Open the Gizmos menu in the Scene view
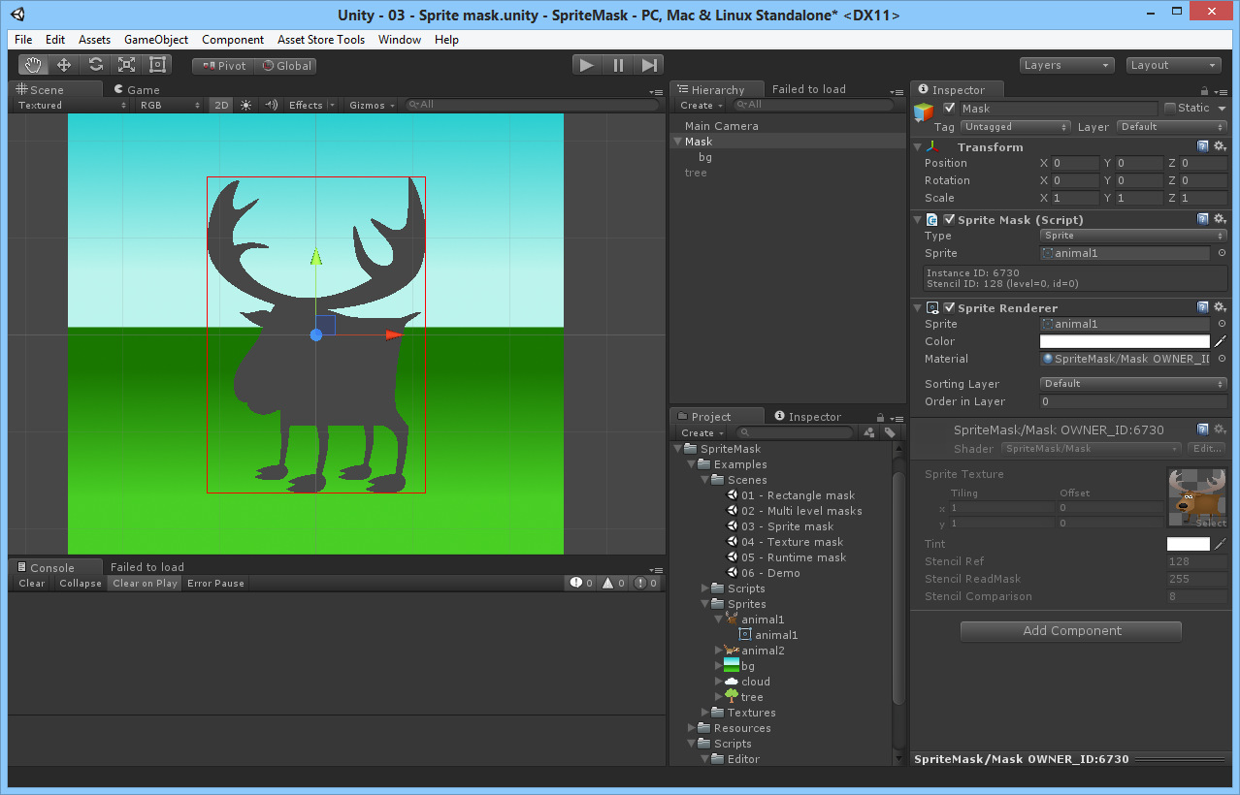 pos(370,105)
